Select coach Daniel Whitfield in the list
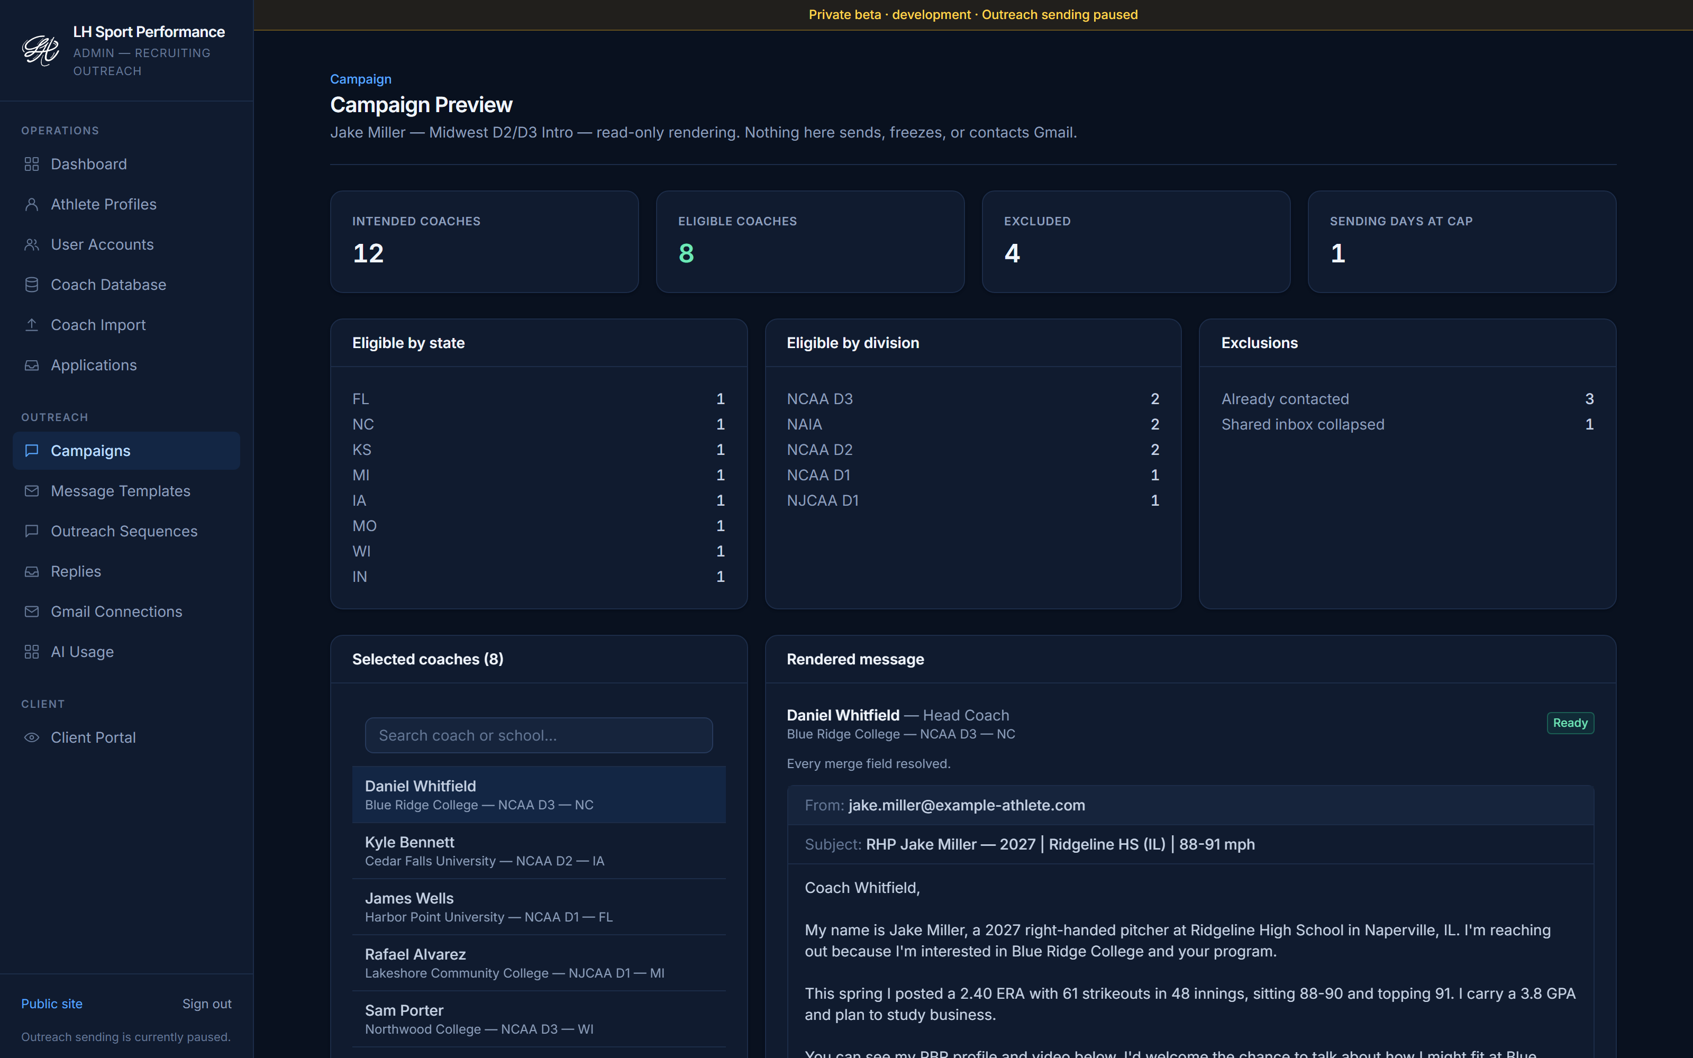This screenshot has height=1058, width=1693. (539, 795)
